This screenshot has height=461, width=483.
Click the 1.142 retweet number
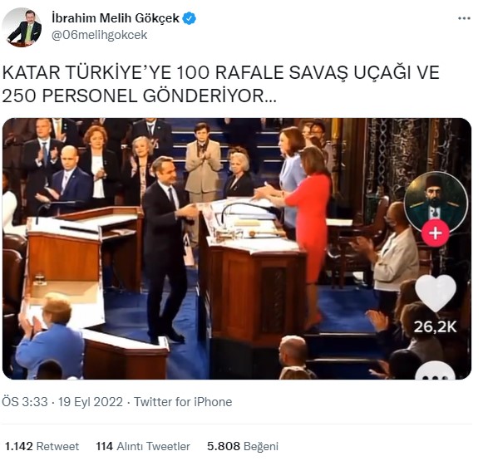[19, 446]
